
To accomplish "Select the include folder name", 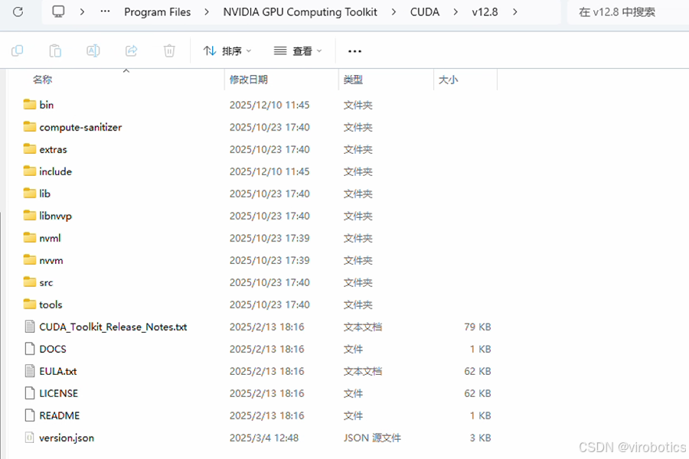I will tap(55, 171).
